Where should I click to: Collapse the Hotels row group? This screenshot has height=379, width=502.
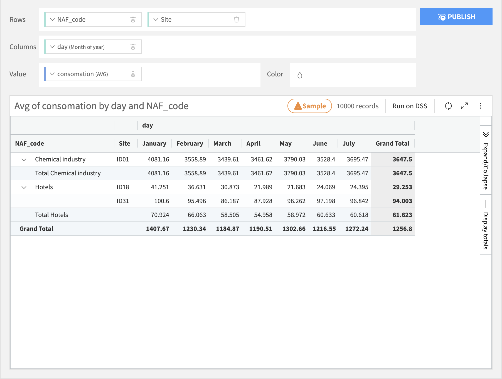pyautogui.click(x=24, y=187)
